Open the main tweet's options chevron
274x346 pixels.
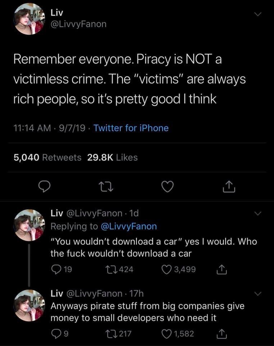(x=257, y=14)
